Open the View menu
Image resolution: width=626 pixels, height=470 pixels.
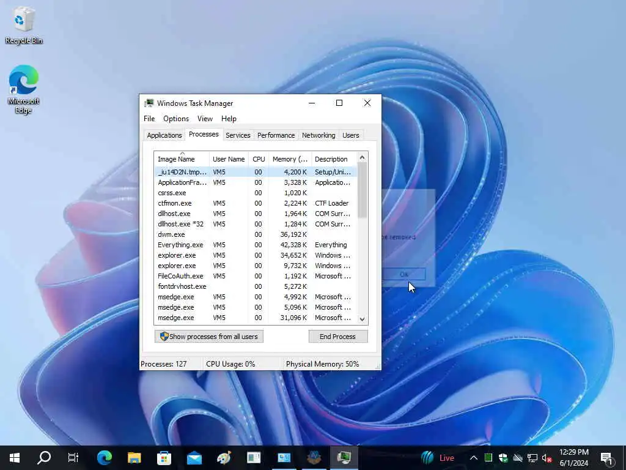[x=205, y=119]
